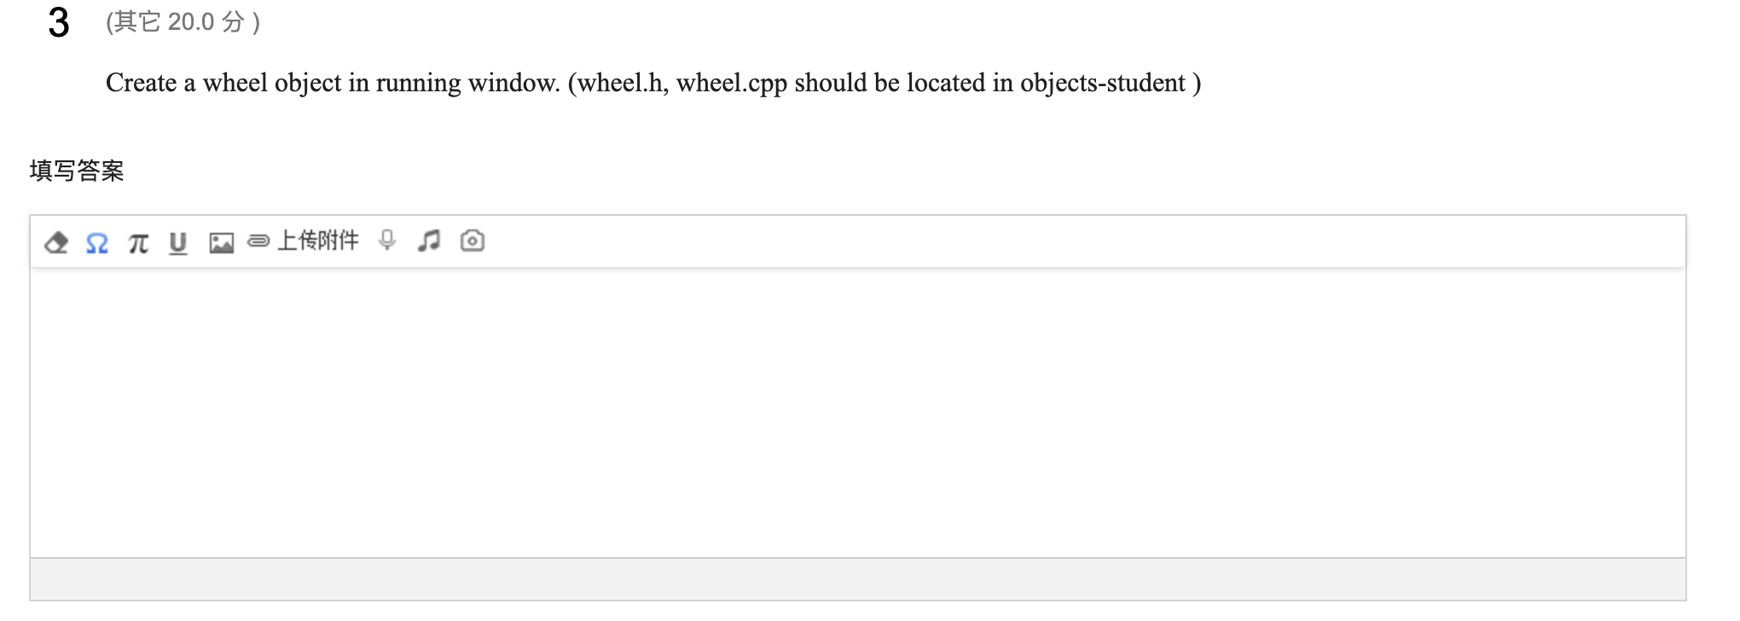Click the image insert picture icon
The width and height of the screenshot is (1740, 621).
coord(220,241)
